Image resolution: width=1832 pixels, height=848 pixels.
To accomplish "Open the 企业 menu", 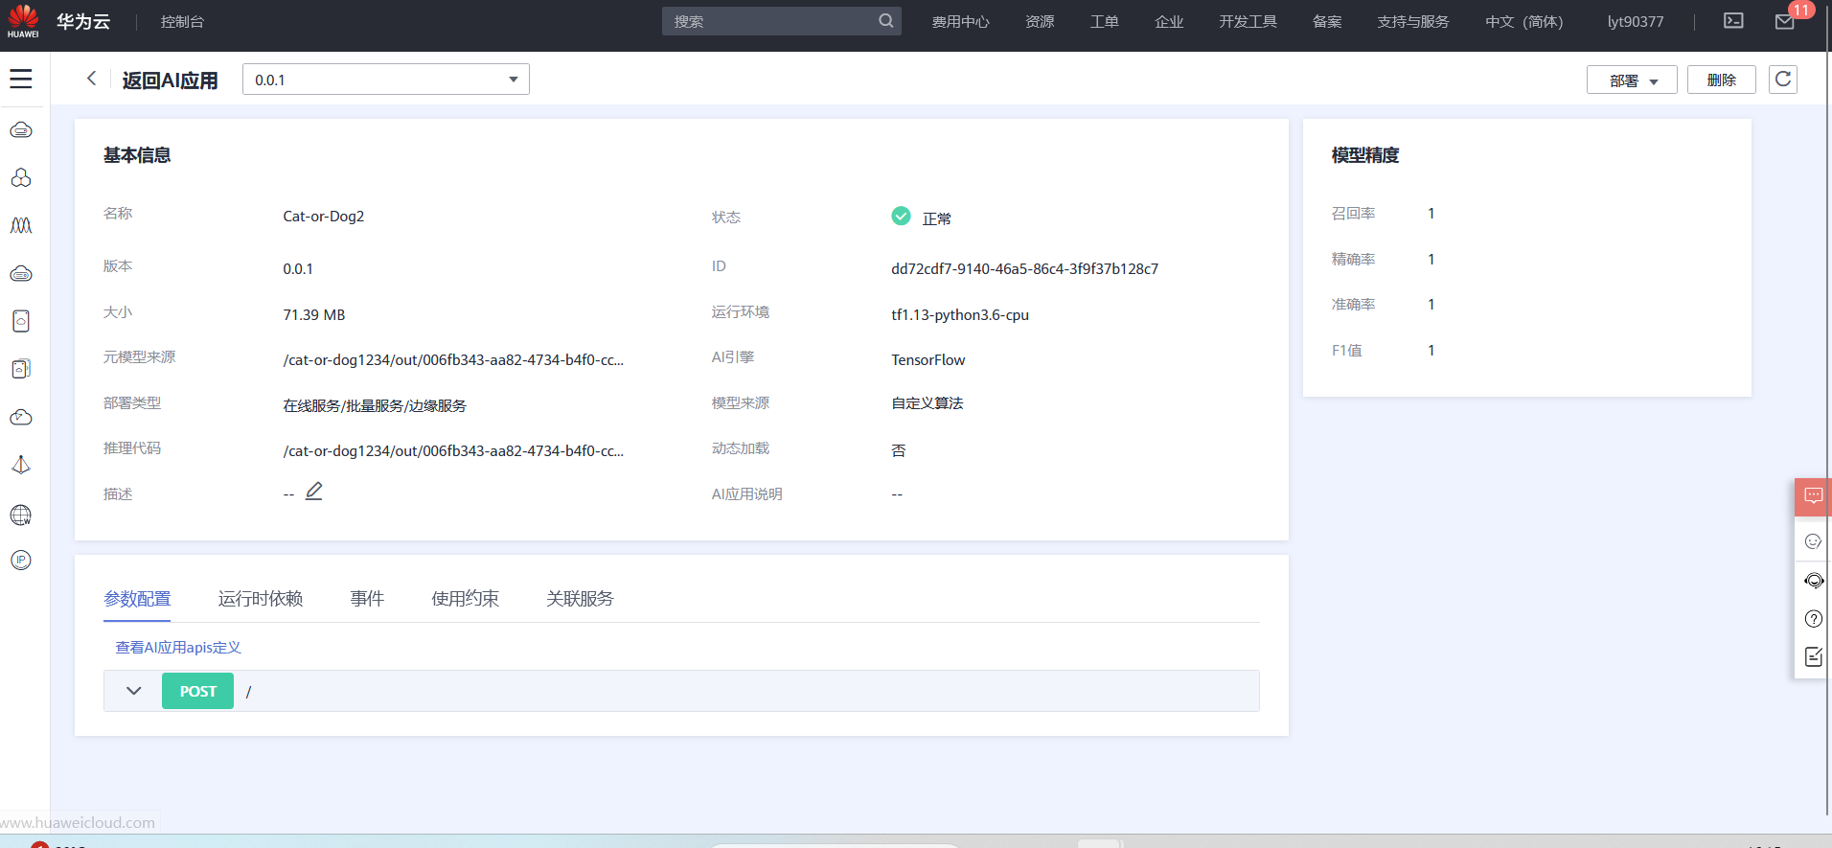I will [1169, 21].
